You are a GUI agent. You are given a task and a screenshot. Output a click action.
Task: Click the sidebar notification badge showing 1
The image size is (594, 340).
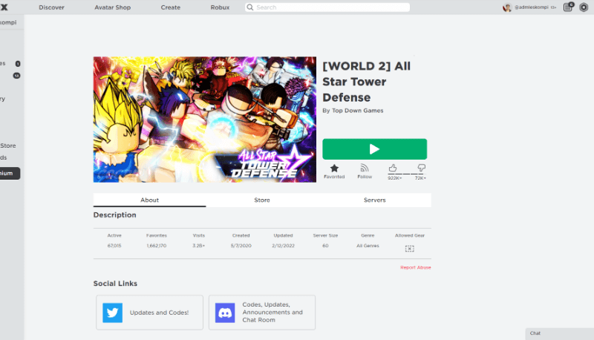17,64
